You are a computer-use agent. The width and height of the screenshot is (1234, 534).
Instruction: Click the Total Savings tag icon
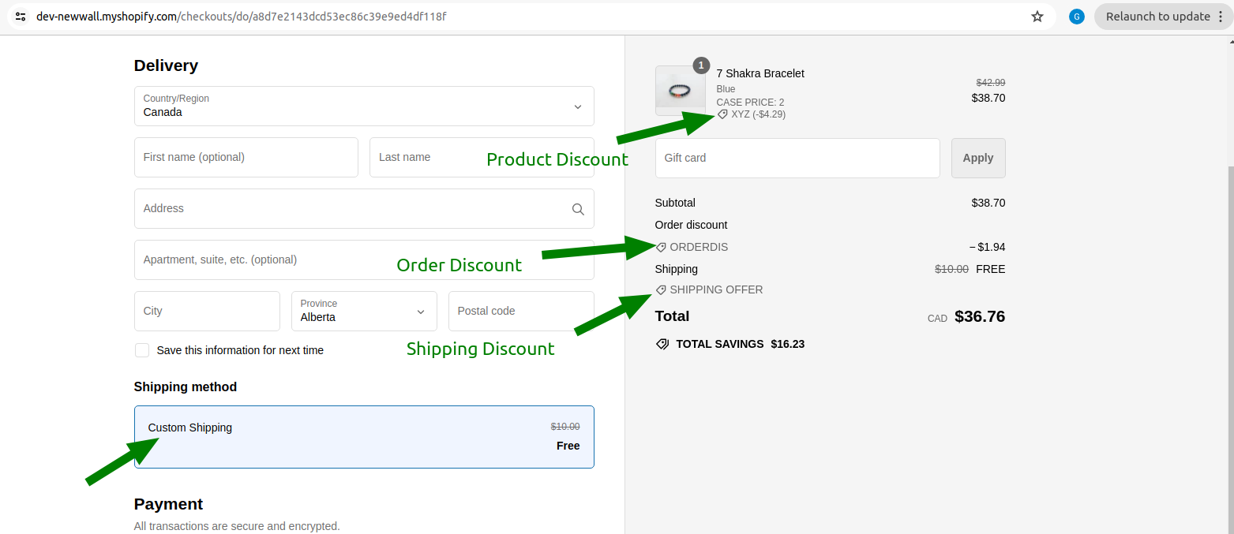[x=662, y=344]
